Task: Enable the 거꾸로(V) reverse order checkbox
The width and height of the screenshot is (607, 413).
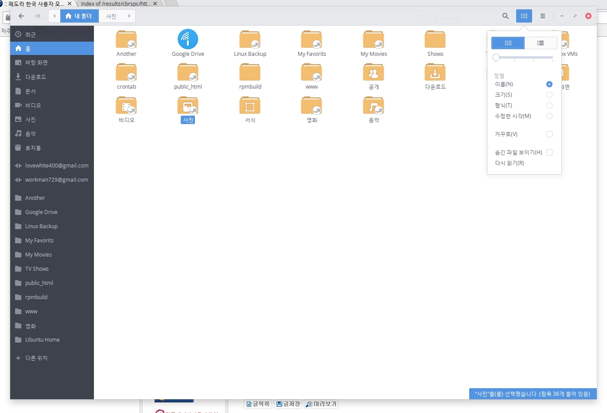Action: (x=549, y=134)
